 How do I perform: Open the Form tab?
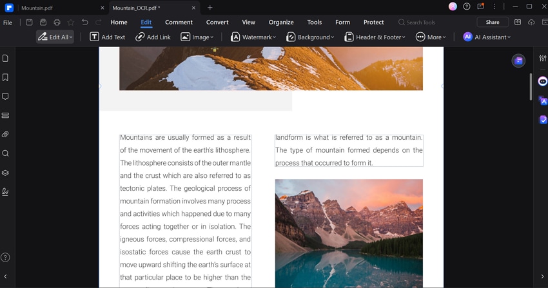pos(342,22)
